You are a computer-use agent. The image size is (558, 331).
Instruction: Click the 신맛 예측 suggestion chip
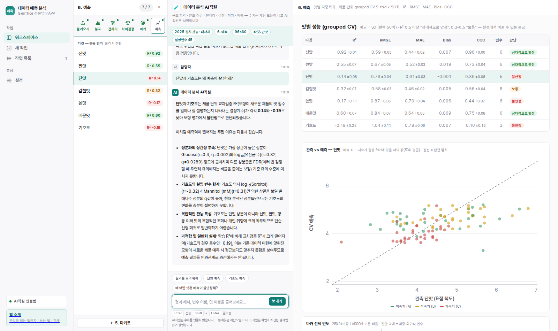click(213, 278)
